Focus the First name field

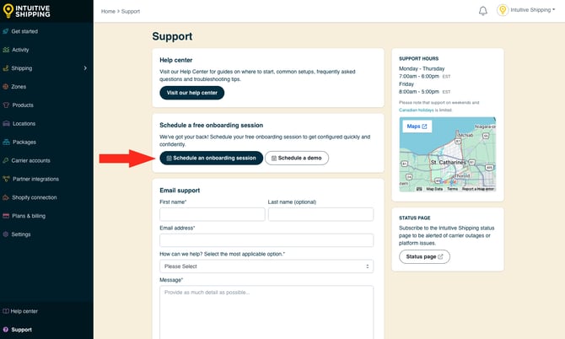pyautogui.click(x=212, y=214)
